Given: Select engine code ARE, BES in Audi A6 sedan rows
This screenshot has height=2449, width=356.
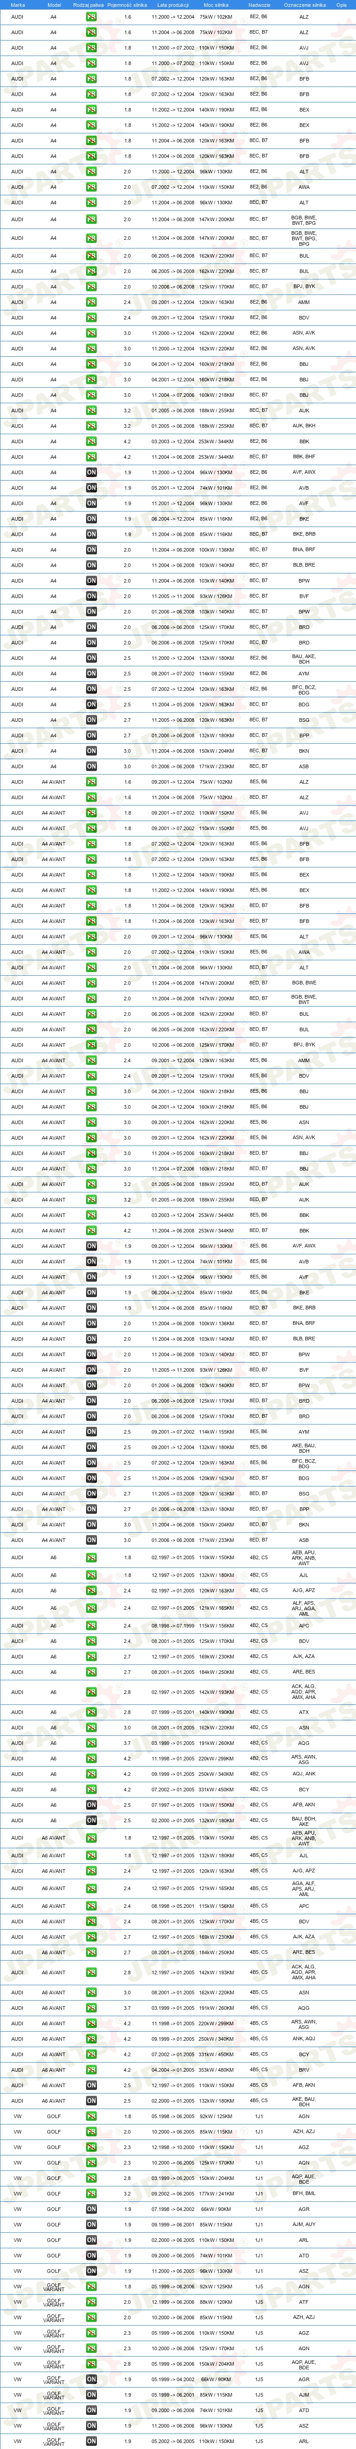Looking at the screenshot, I should pos(305,1671).
